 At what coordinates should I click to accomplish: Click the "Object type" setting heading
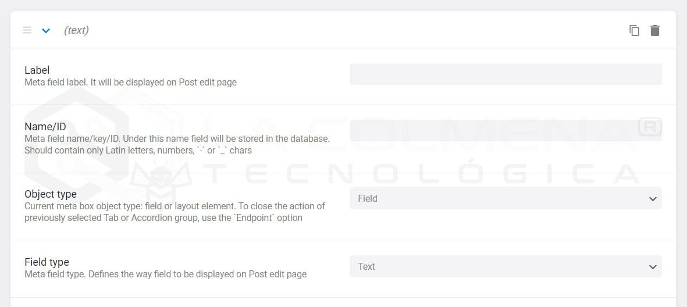(x=50, y=194)
